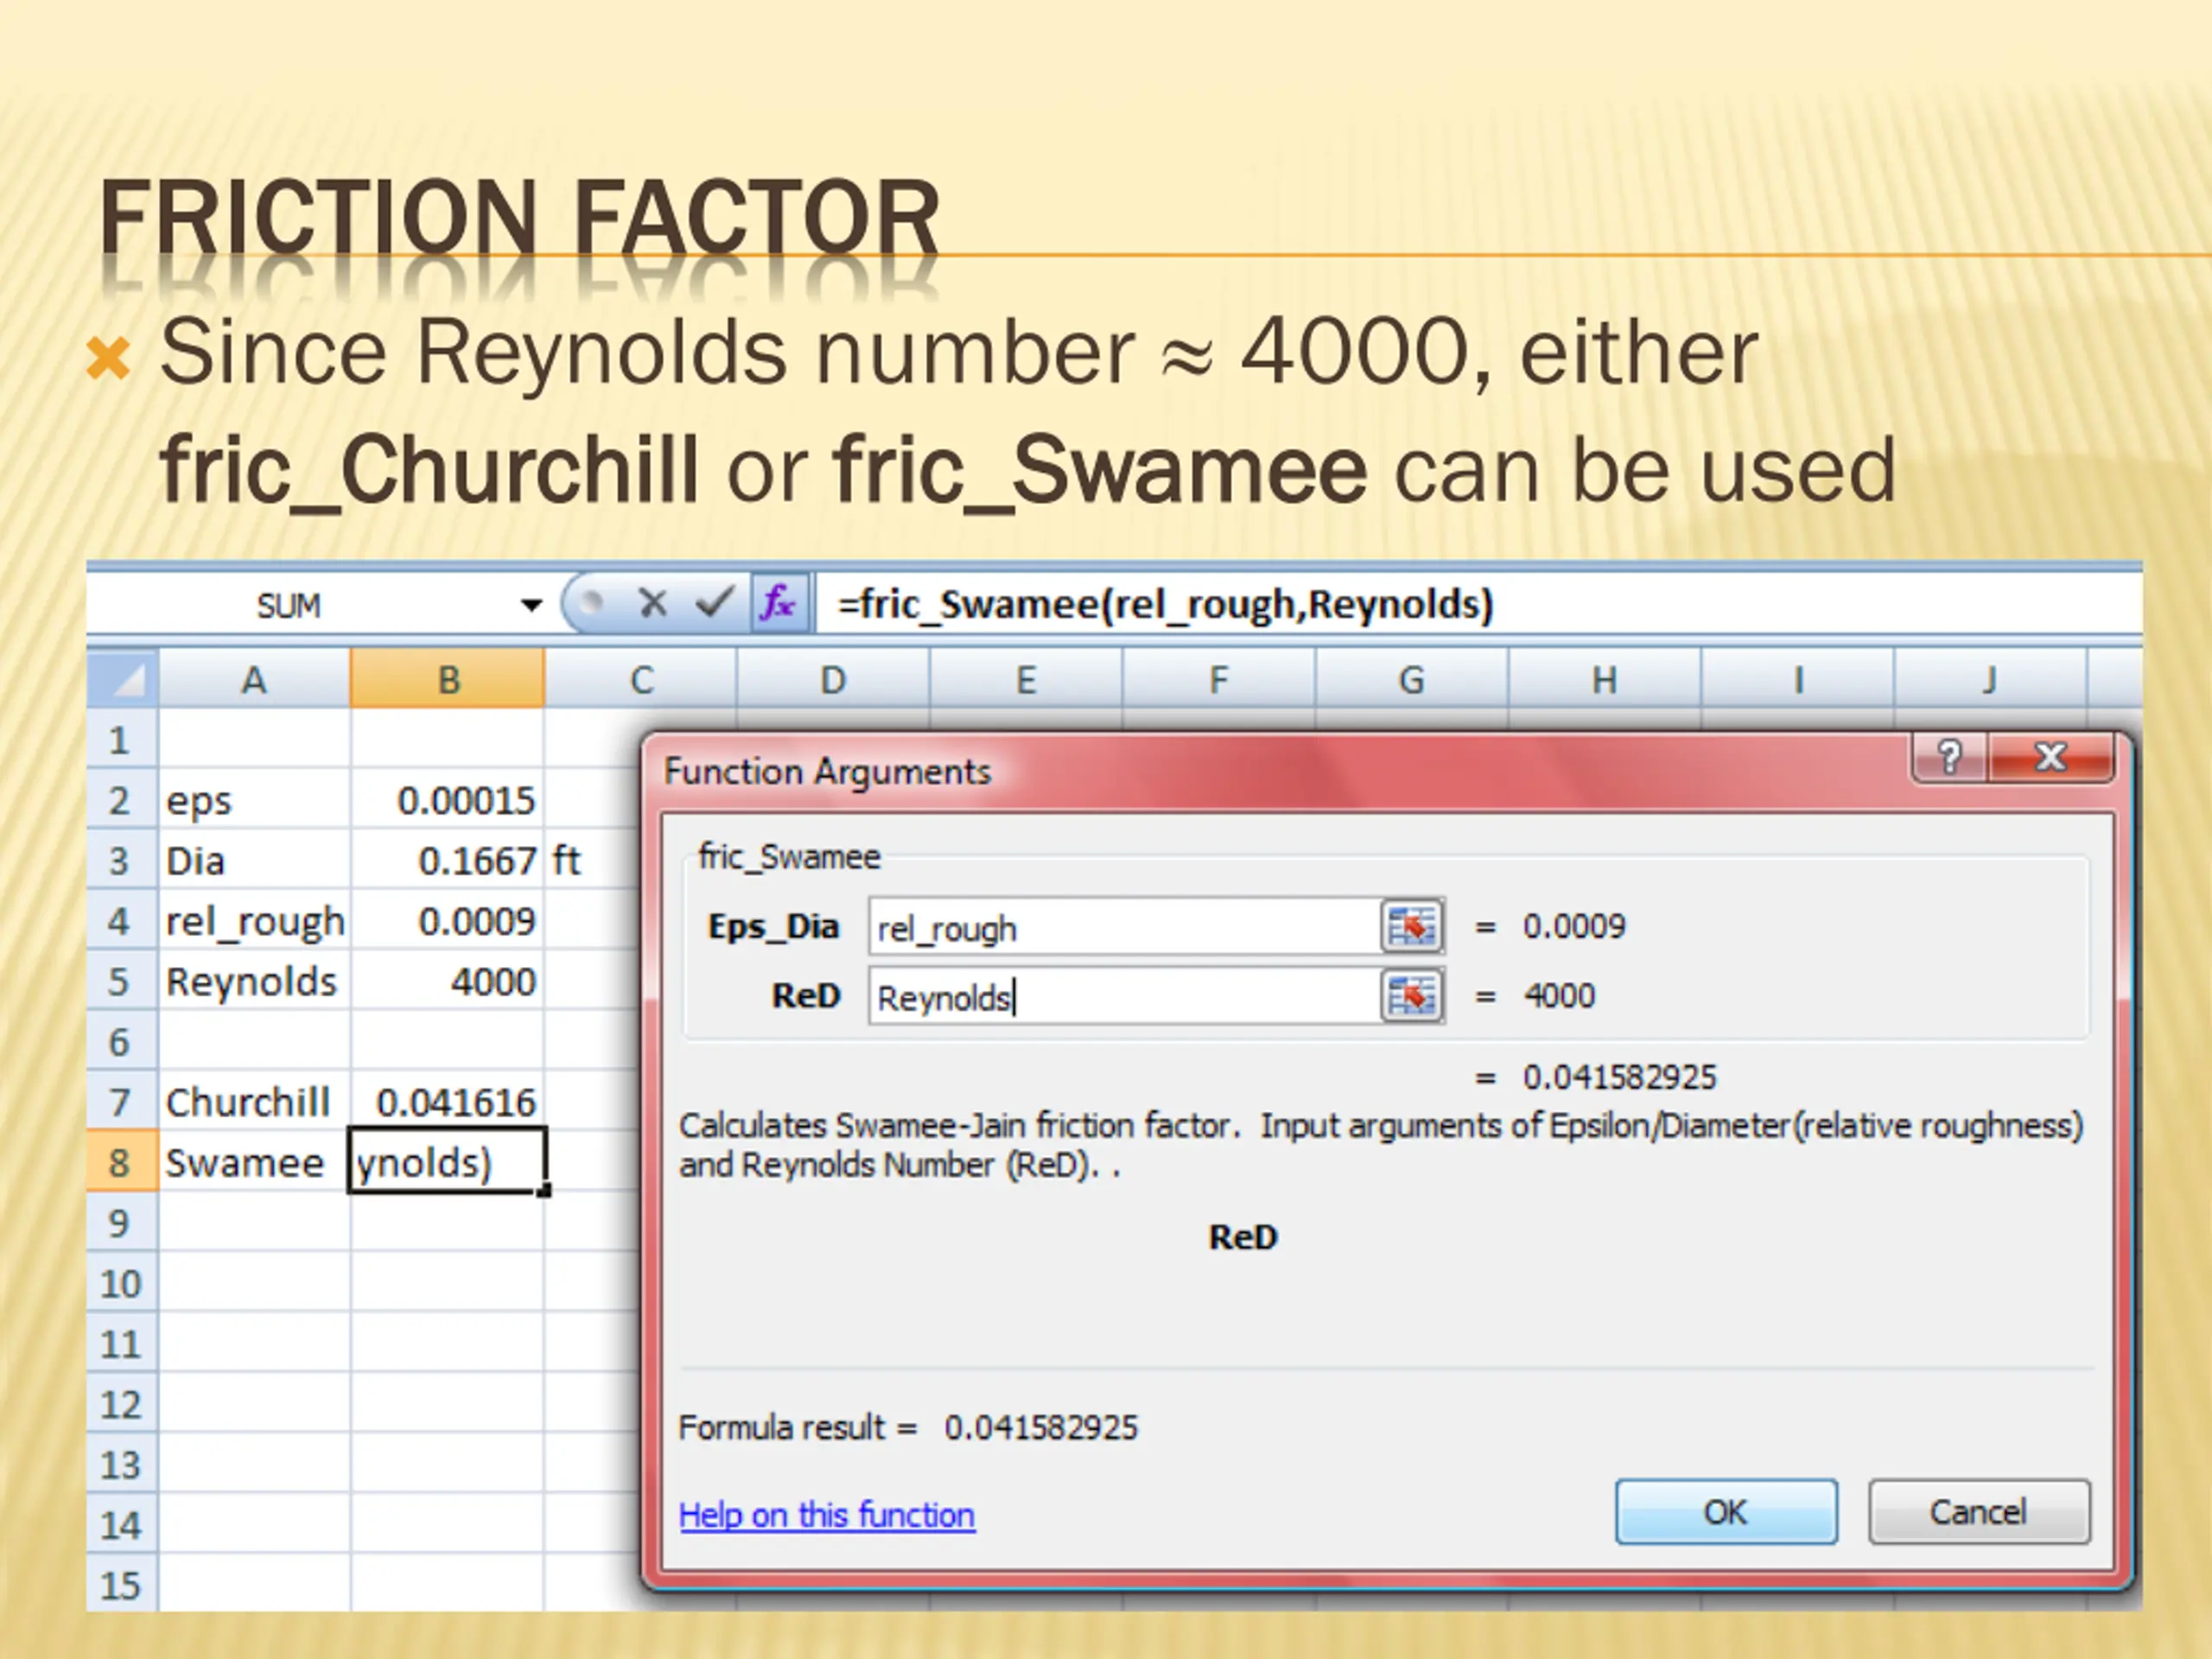Screen dimensions: 2212x1659
Task: Click the cell labeled eps
Action: point(254,800)
